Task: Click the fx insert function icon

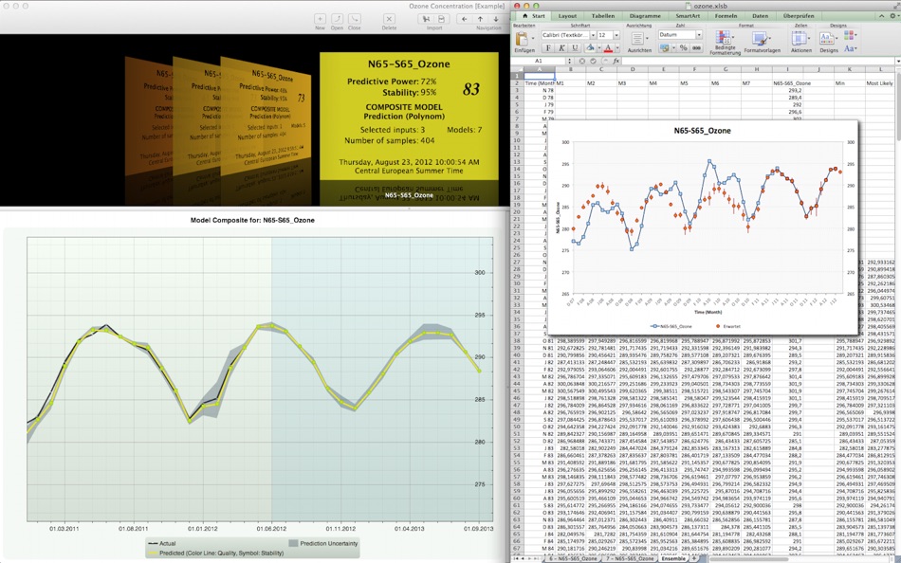Action: (x=616, y=61)
